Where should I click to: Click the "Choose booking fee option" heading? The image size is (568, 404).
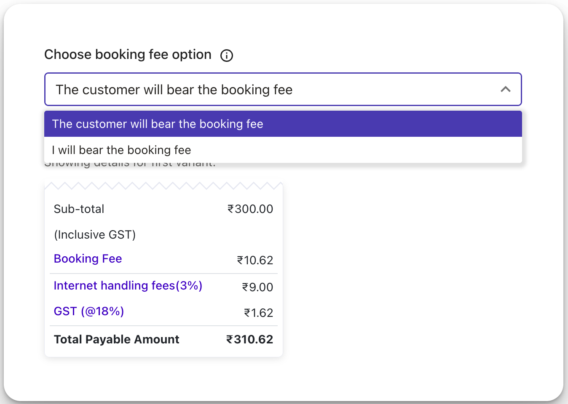tap(128, 55)
